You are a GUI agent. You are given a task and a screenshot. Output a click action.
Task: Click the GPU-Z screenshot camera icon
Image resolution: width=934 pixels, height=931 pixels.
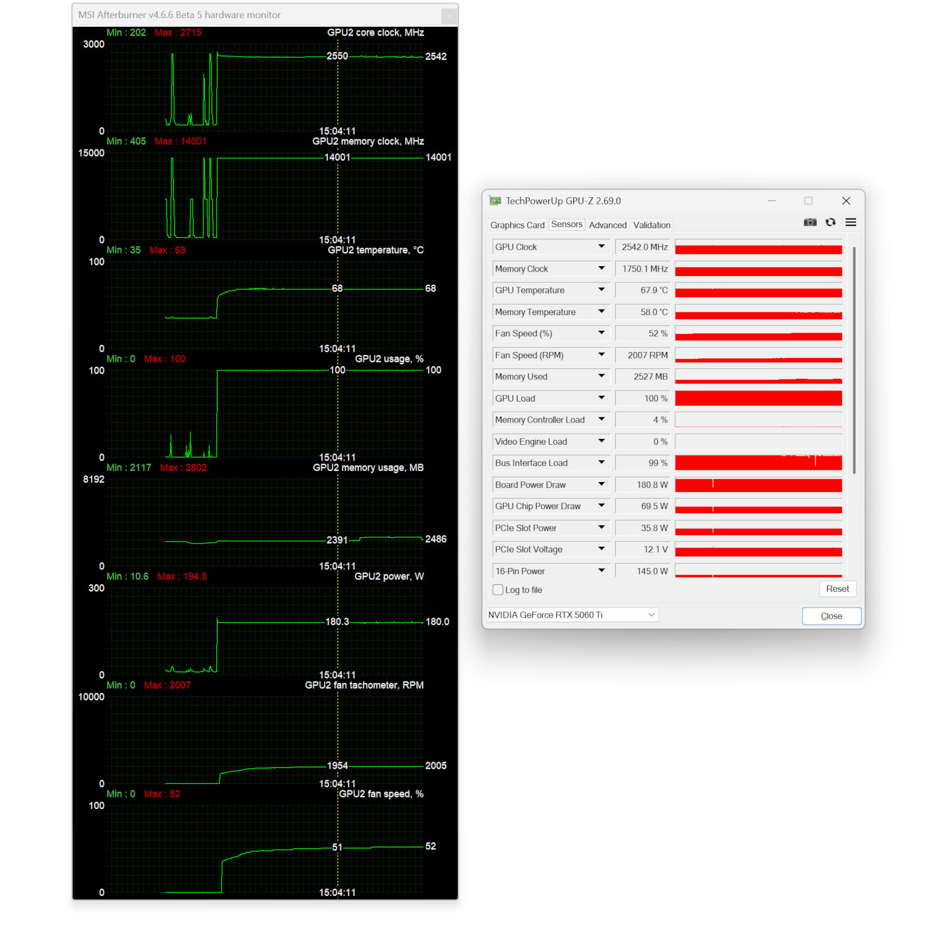[810, 222]
